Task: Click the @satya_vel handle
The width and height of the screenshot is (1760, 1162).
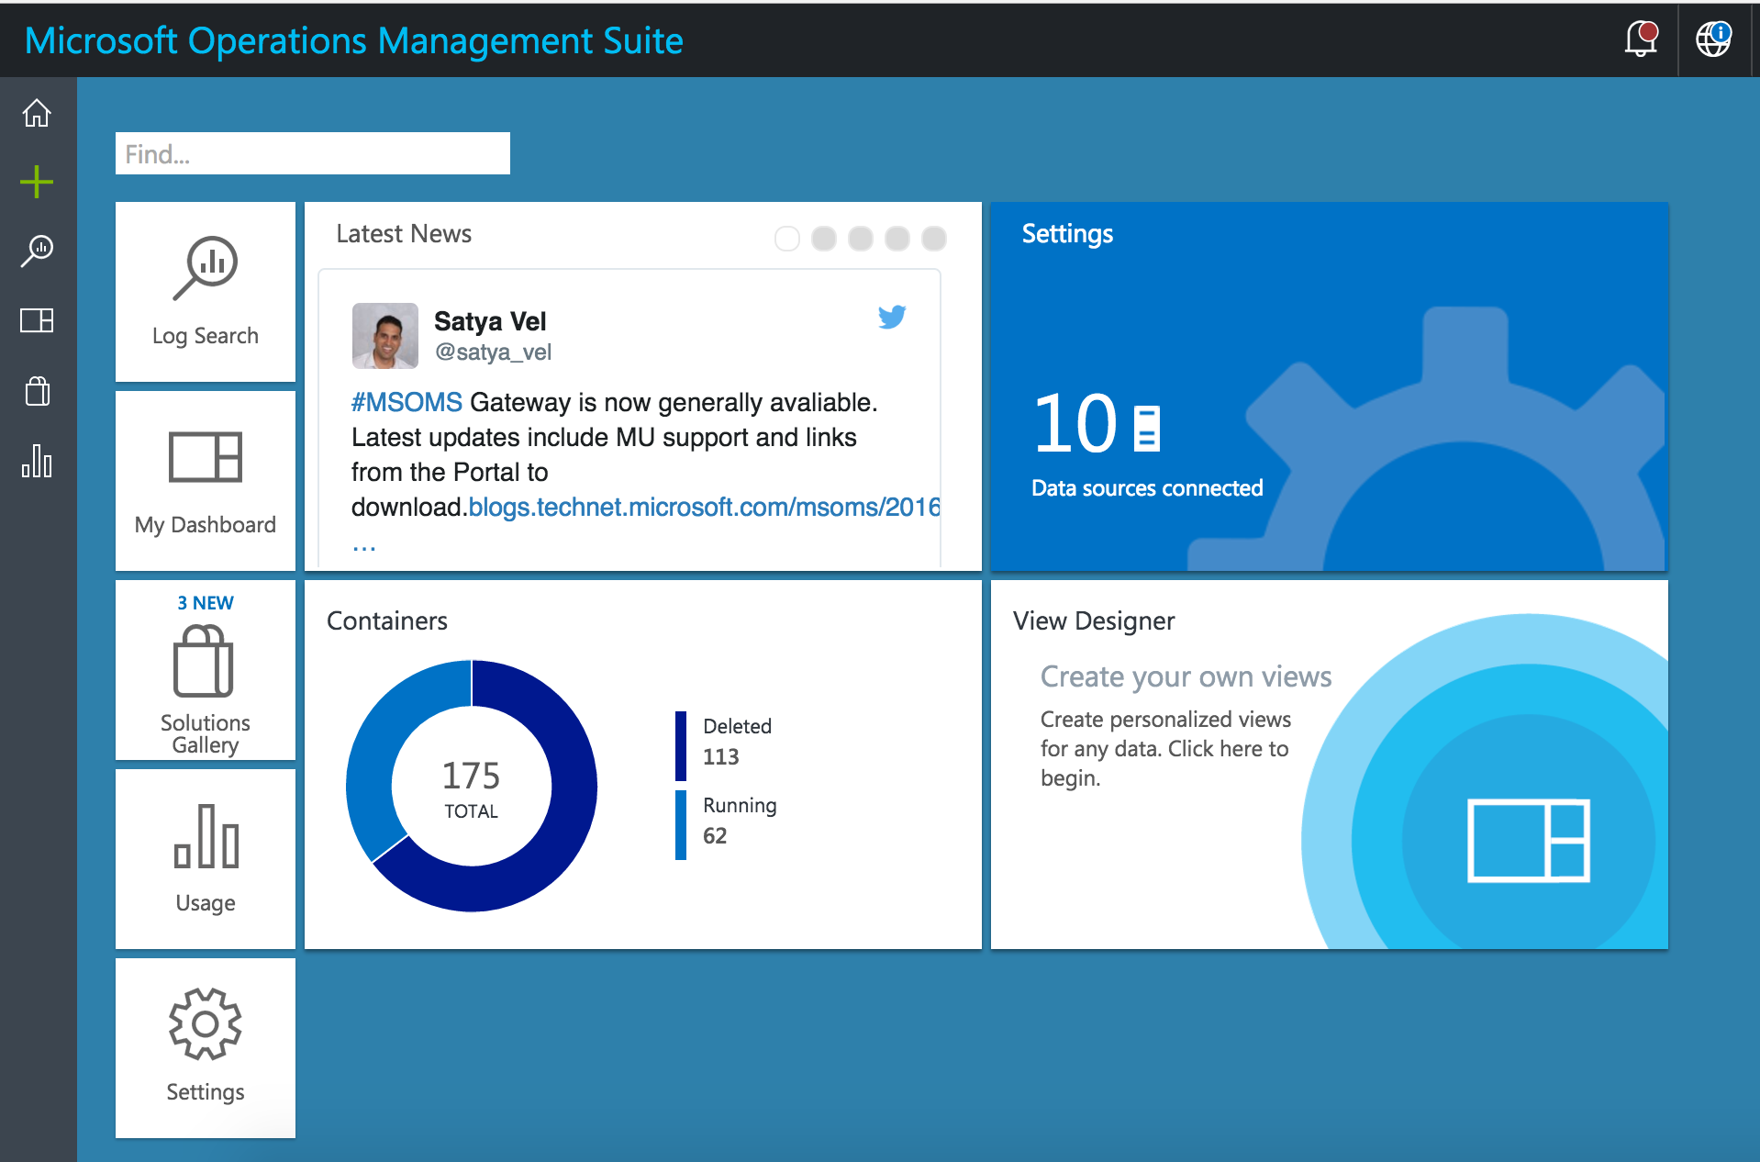Action: [493, 352]
